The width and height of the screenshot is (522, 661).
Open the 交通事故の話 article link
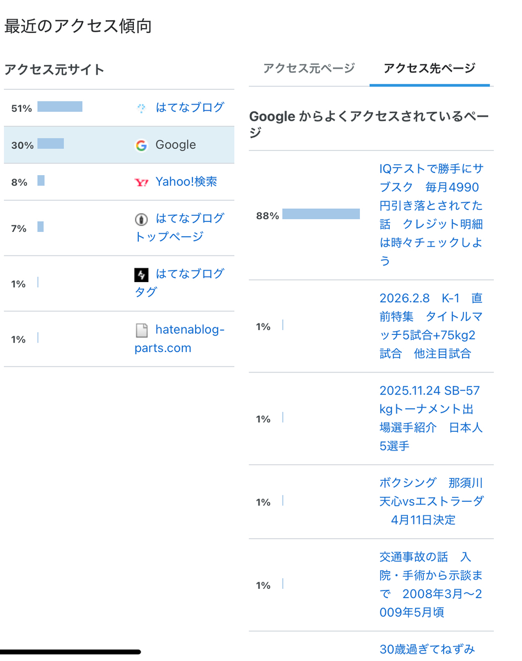click(431, 585)
